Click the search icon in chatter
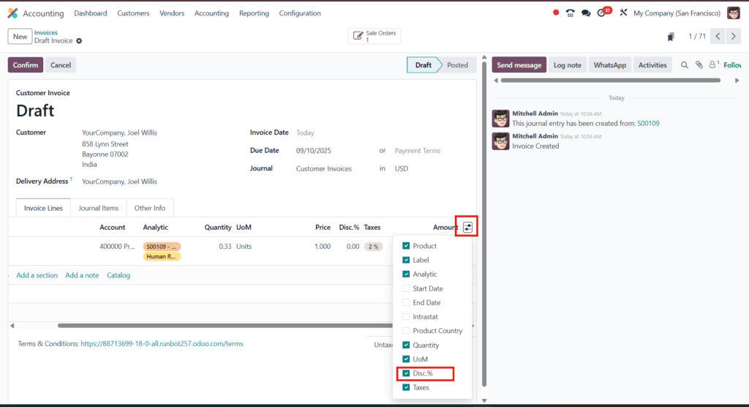This screenshot has width=749, height=407. click(685, 65)
